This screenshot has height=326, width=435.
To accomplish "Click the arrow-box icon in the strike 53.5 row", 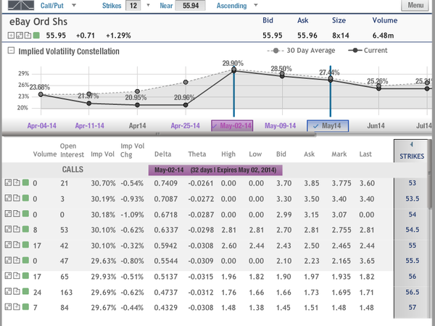I will click(x=8, y=198).
